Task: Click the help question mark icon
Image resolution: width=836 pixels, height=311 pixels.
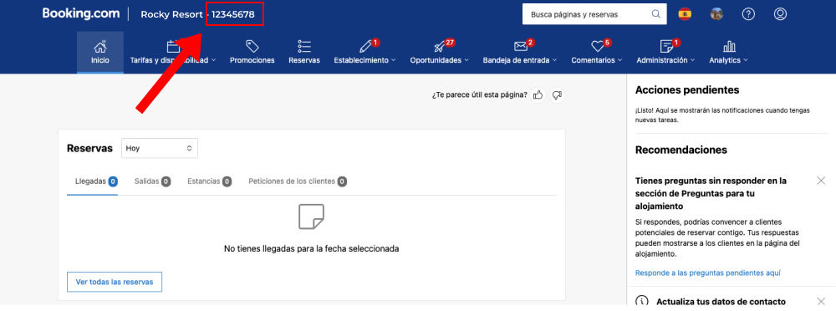Action: pos(748,14)
